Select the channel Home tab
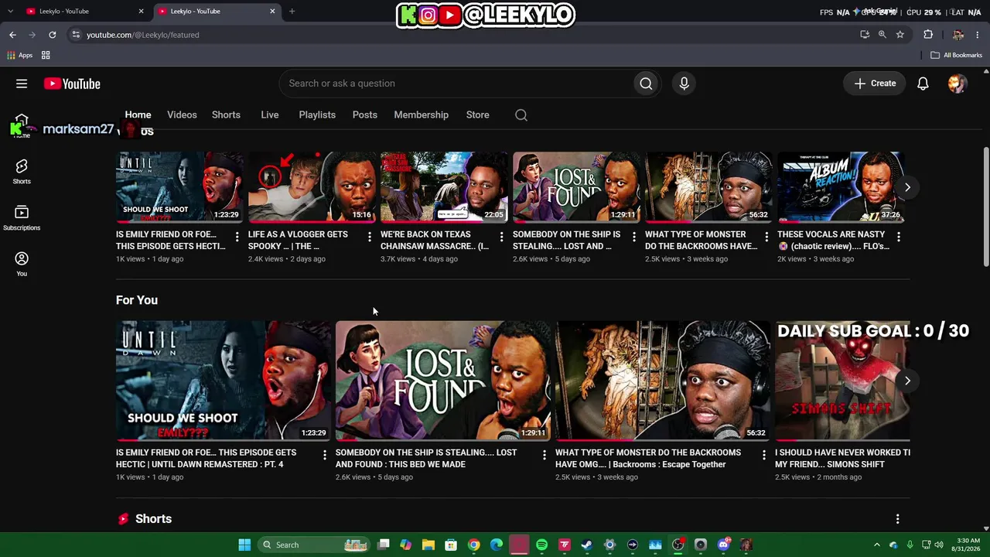 coord(138,115)
